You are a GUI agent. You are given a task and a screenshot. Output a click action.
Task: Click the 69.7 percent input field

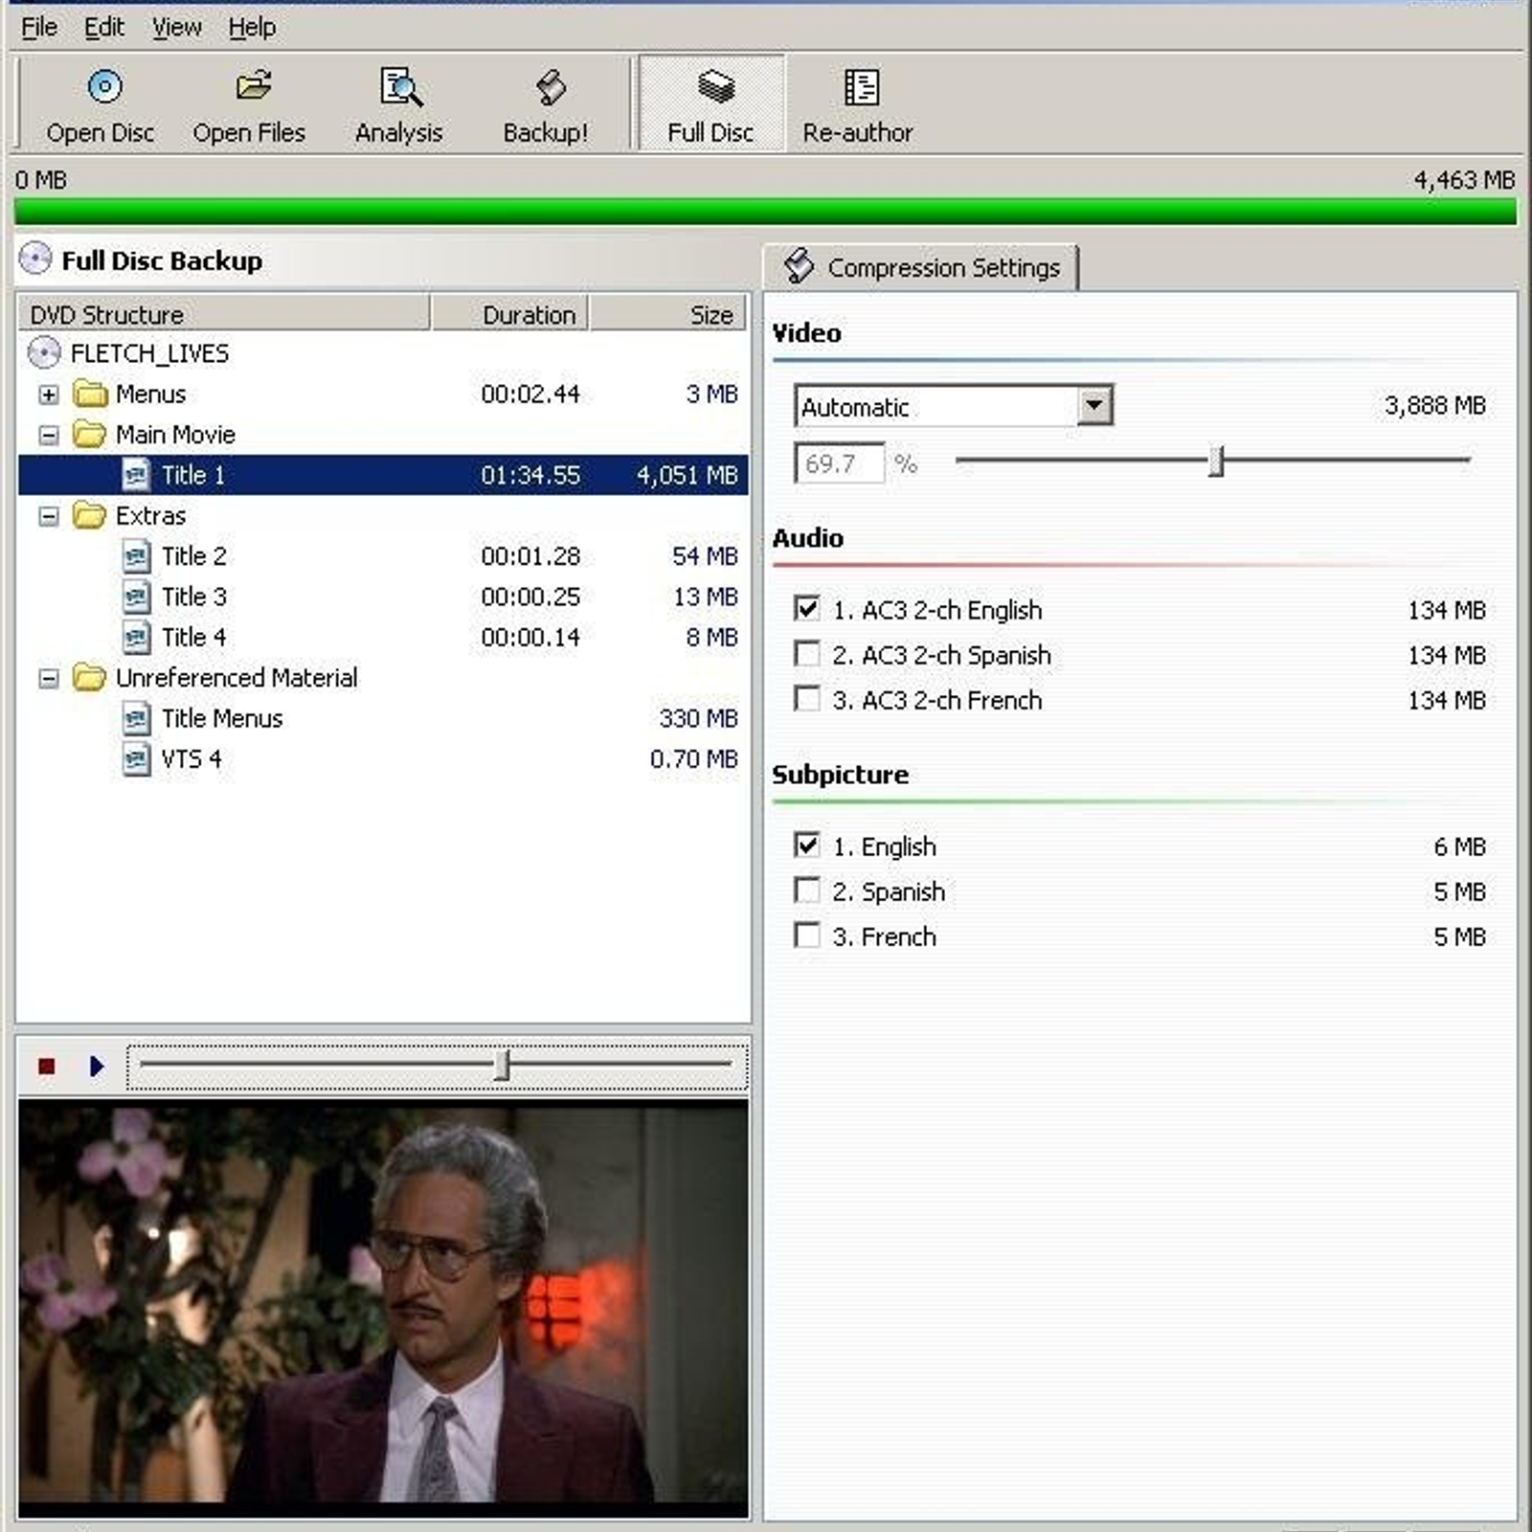tap(840, 463)
